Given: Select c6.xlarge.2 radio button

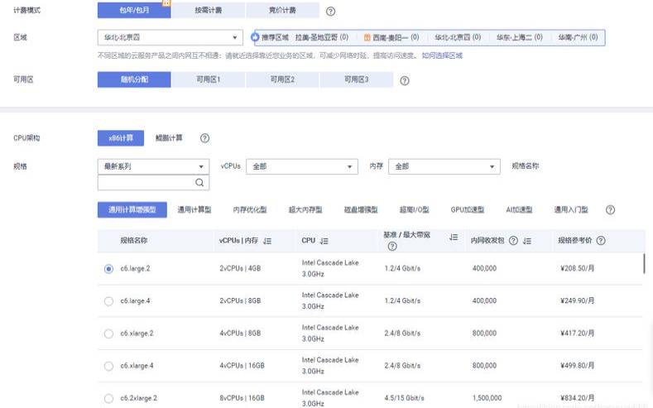Looking at the screenshot, I should pos(108,334).
